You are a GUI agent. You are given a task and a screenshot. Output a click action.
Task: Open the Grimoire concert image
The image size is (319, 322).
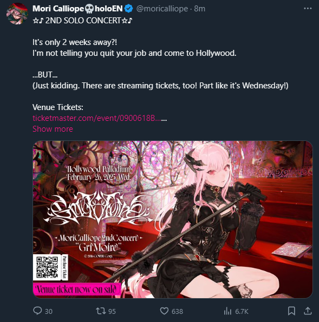[173, 220]
